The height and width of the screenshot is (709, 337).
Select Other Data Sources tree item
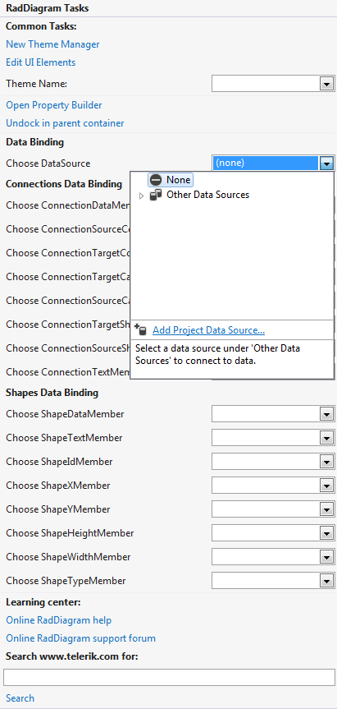pyautogui.click(x=207, y=195)
